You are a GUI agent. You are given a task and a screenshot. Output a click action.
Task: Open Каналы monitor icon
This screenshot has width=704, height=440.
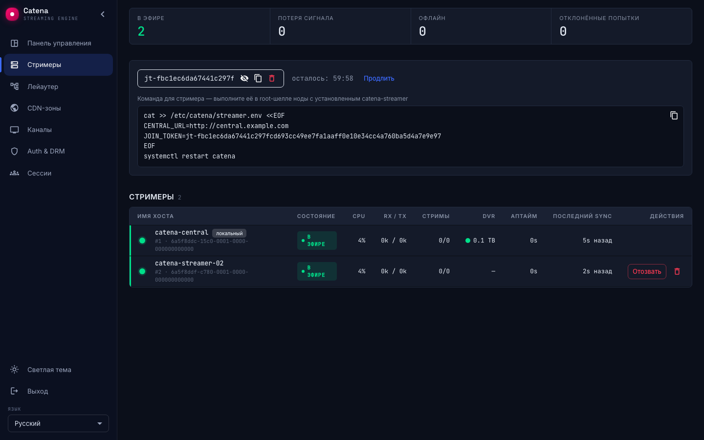[x=15, y=130]
